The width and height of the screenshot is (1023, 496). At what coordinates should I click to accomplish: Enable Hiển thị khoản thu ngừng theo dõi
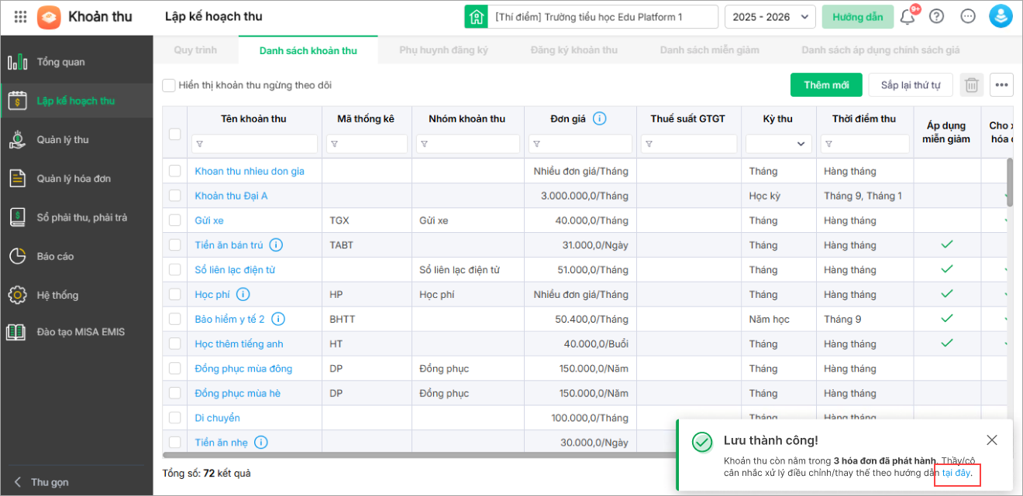(x=169, y=85)
